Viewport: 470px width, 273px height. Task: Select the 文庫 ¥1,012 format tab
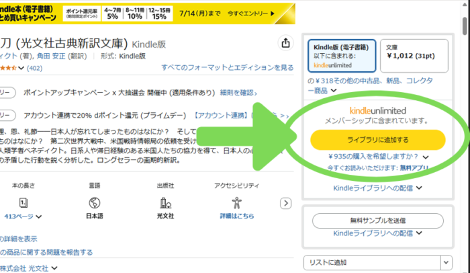[414, 56]
